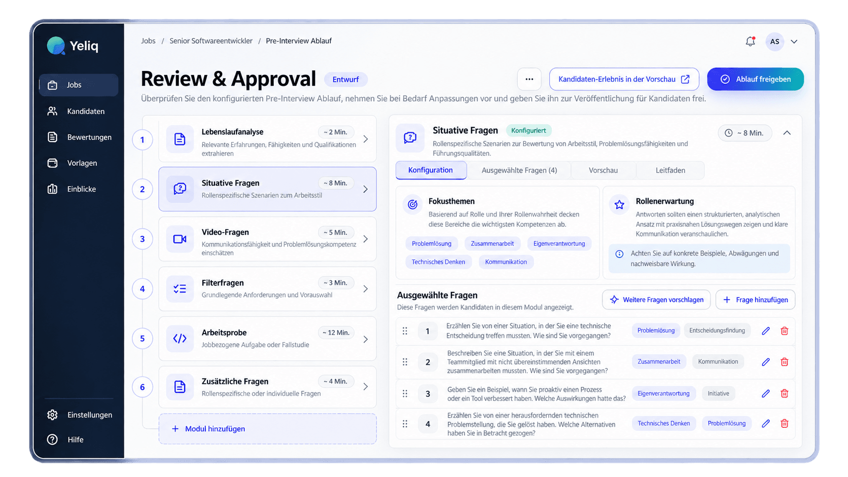Click Ablauf freigeben button
The width and height of the screenshot is (848, 477).
(755, 79)
